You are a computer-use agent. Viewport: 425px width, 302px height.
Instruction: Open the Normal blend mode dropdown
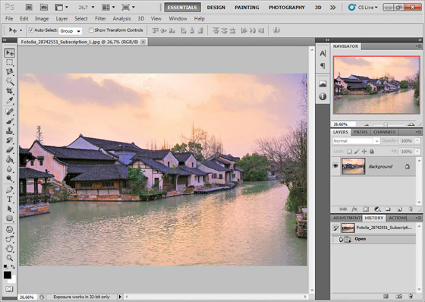pos(356,140)
